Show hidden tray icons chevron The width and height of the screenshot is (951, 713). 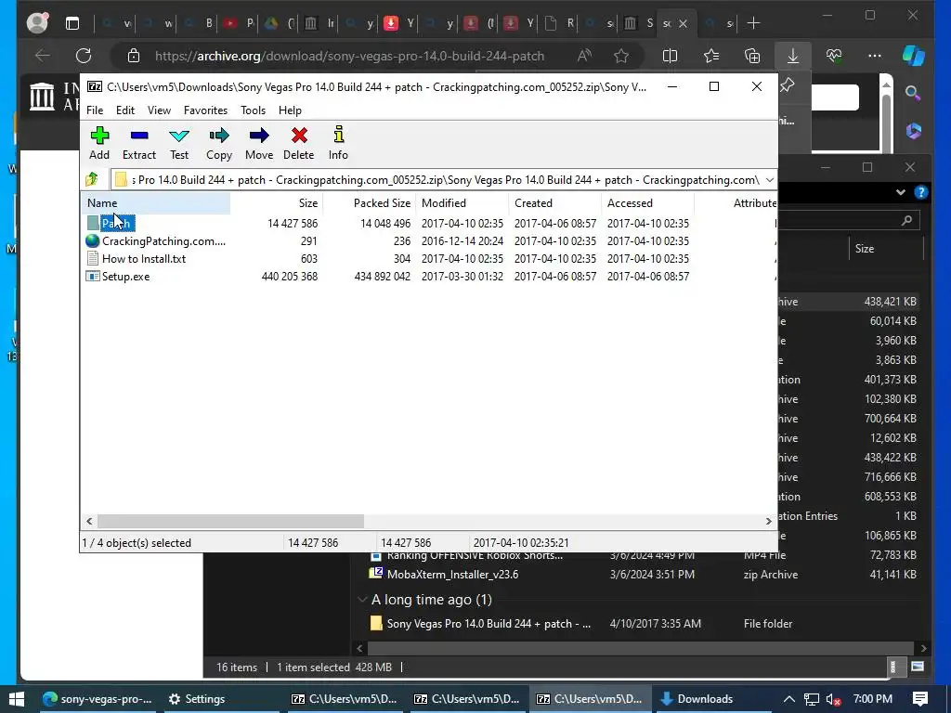point(788,699)
